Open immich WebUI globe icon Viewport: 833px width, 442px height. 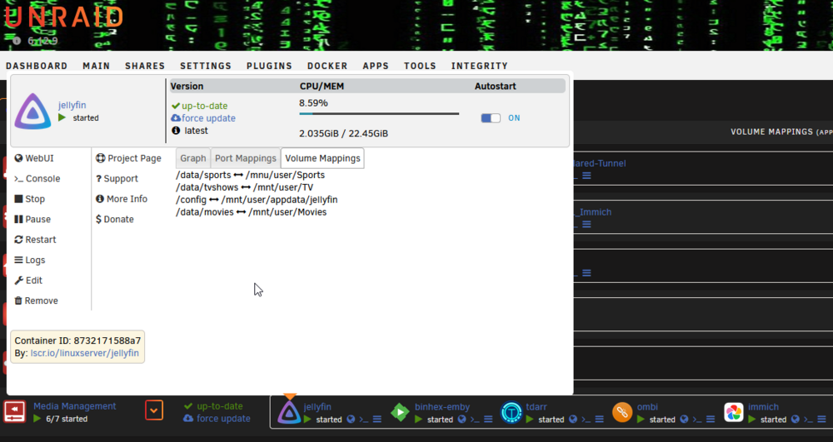pyautogui.click(x=796, y=420)
